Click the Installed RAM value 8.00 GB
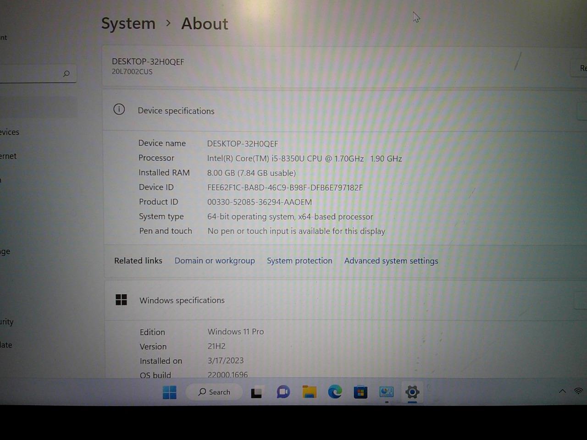This screenshot has height=440, width=587. tap(251, 173)
